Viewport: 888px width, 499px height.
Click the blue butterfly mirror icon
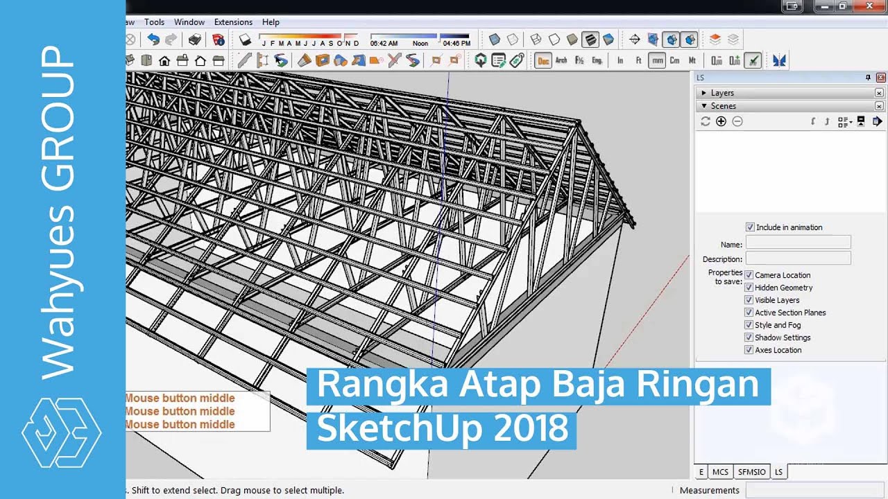[x=779, y=61]
